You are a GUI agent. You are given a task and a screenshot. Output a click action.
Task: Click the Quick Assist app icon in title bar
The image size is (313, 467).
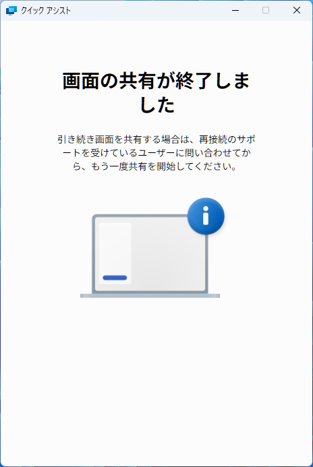tap(11, 10)
